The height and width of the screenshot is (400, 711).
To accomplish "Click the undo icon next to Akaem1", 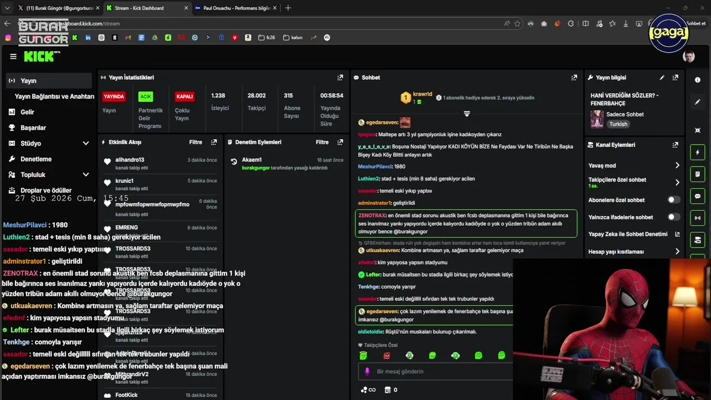I will pos(234,162).
